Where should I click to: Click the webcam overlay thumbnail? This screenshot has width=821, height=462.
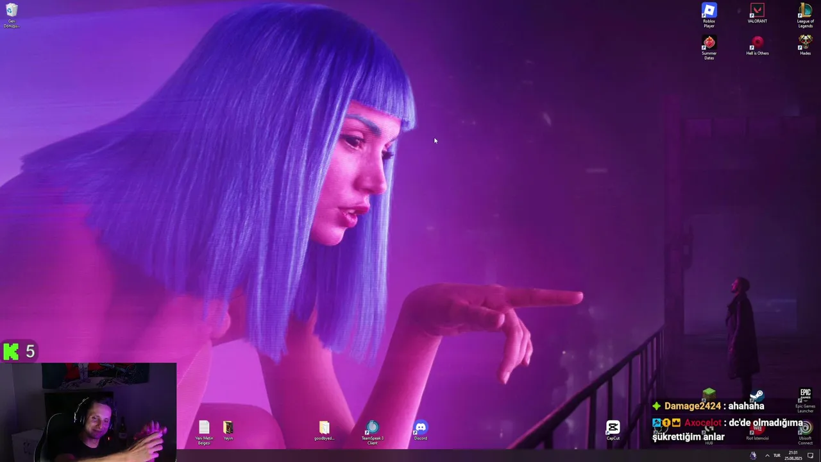click(x=89, y=413)
